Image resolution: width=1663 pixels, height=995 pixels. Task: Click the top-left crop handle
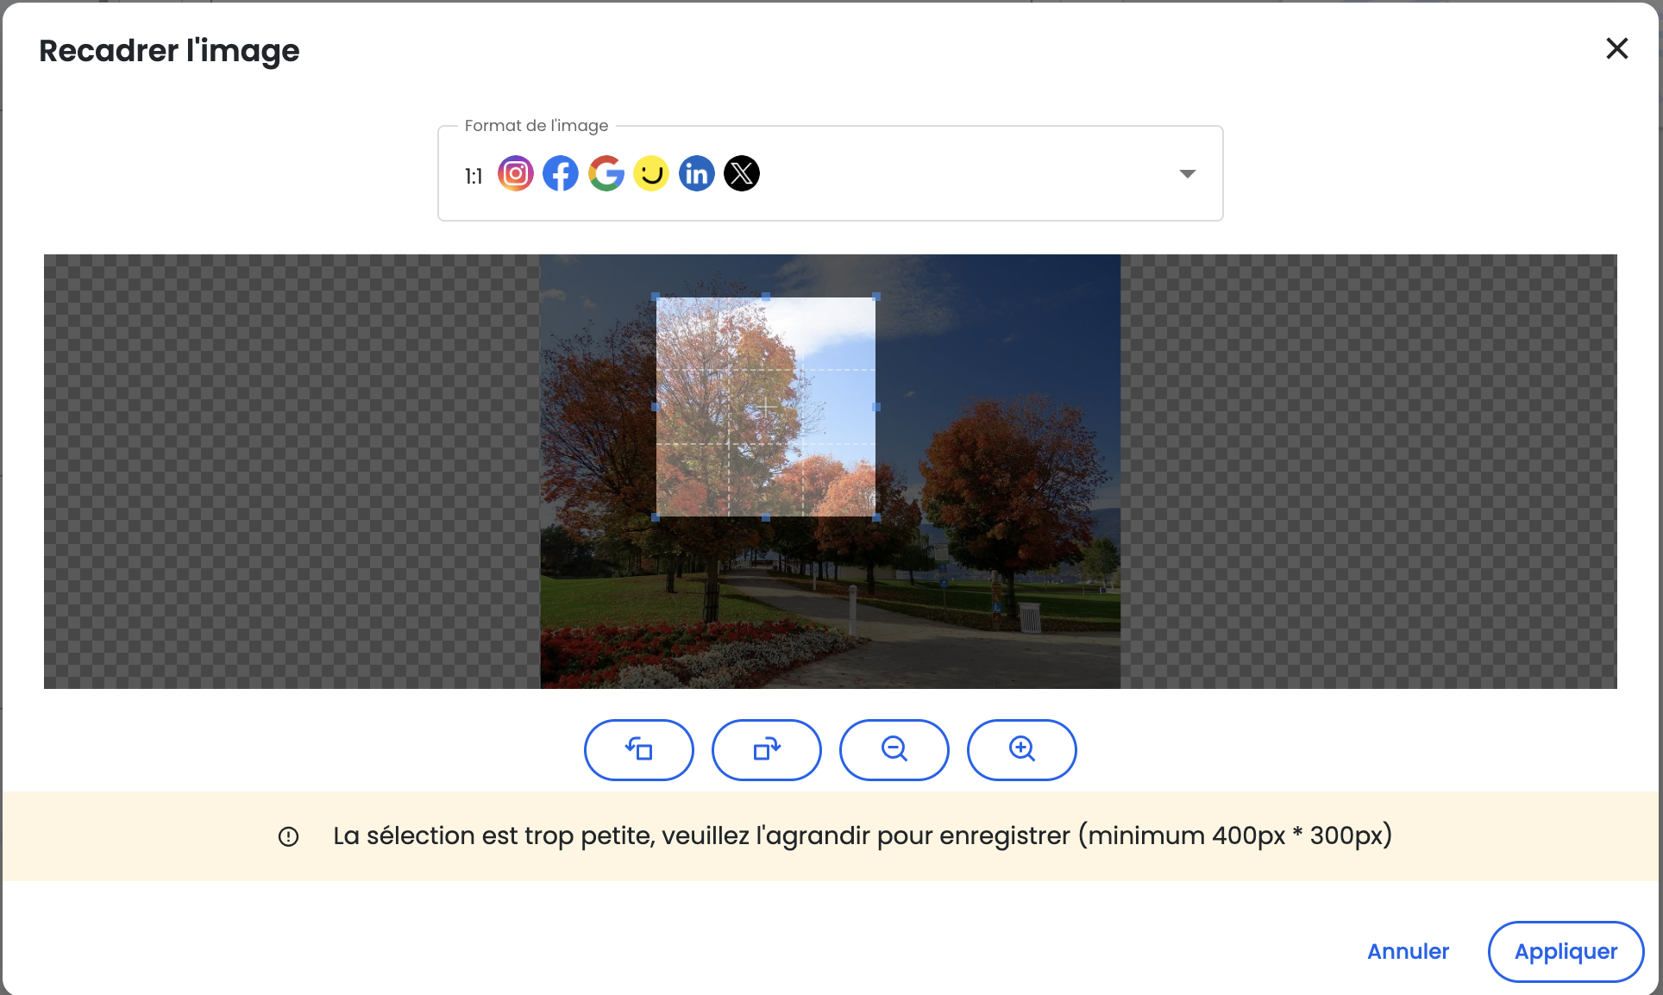[656, 297]
